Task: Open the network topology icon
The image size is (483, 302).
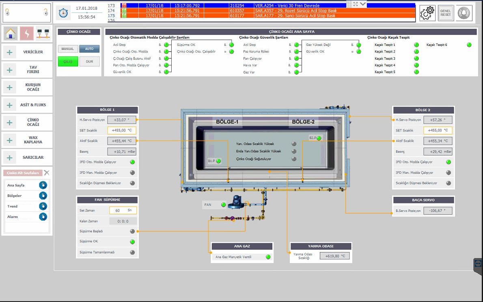Action: click(x=43, y=33)
